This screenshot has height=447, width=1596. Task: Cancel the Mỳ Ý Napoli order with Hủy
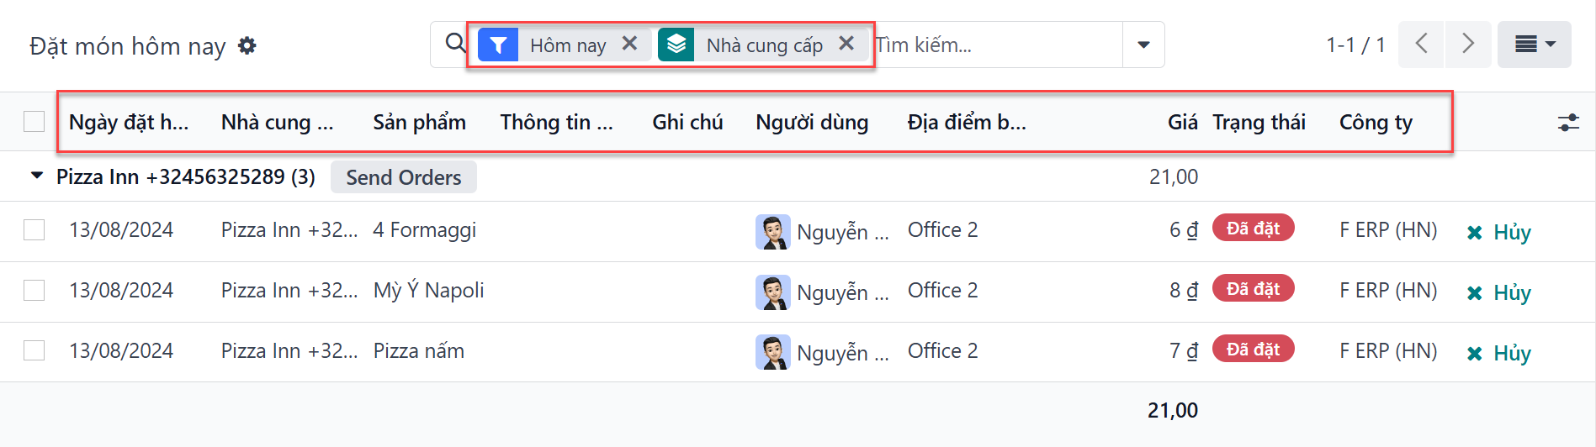pos(1499,292)
